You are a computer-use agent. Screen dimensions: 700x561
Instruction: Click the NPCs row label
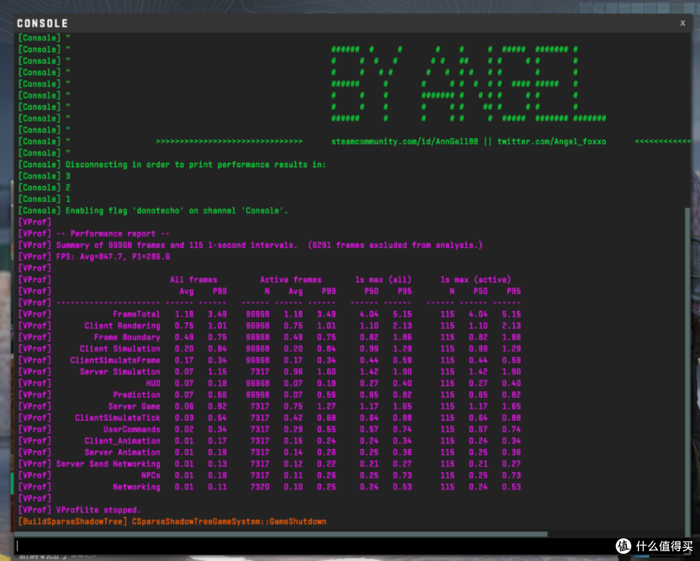(x=150, y=475)
